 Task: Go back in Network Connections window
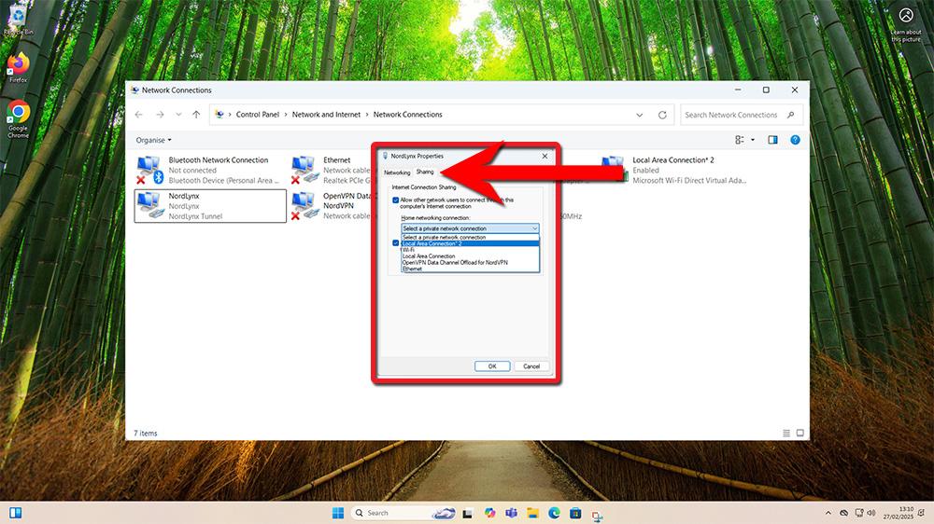[x=139, y=115]
